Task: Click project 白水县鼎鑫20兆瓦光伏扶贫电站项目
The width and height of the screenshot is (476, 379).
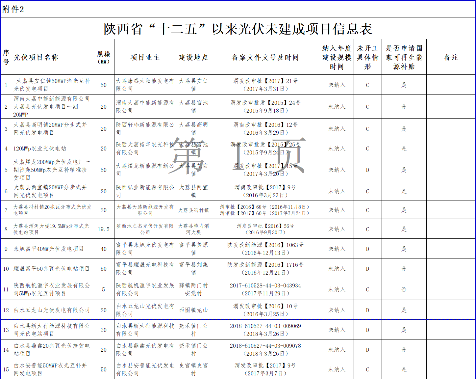Action: (x=52, y=349)
